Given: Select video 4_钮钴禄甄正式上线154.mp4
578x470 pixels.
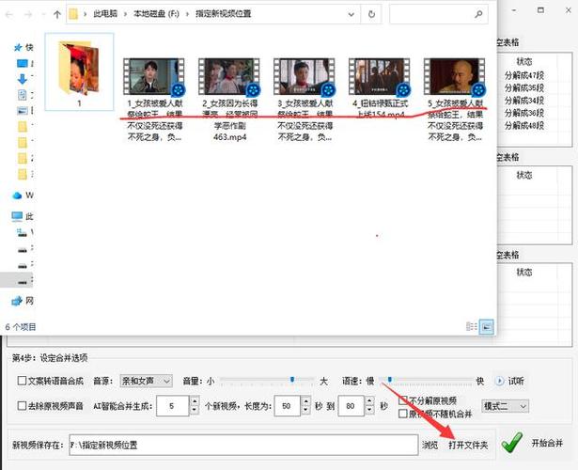Looking at the screenshot, I should point(380,88).
